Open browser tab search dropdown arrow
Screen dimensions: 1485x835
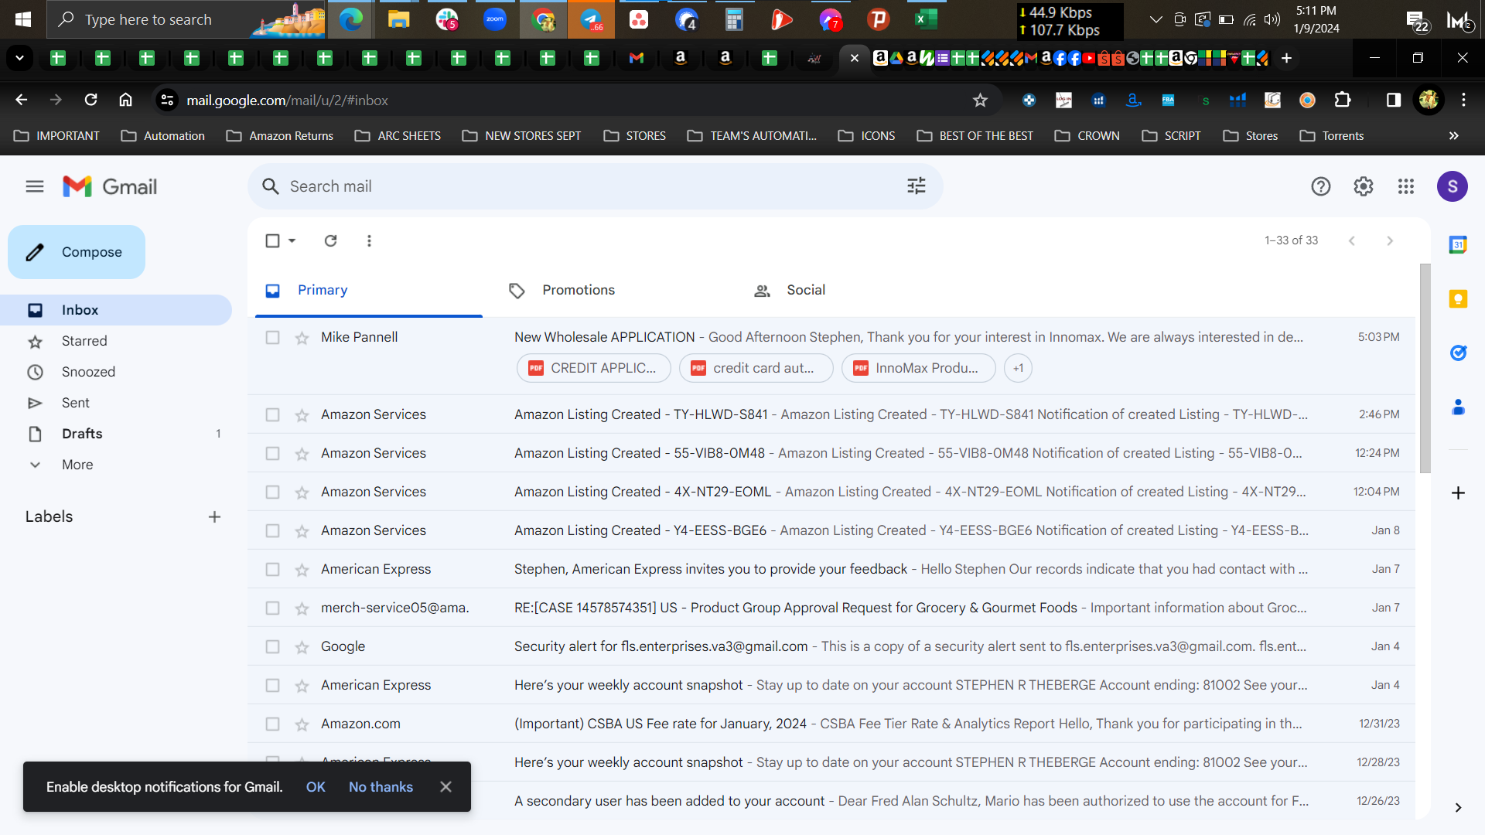(19, 58)
